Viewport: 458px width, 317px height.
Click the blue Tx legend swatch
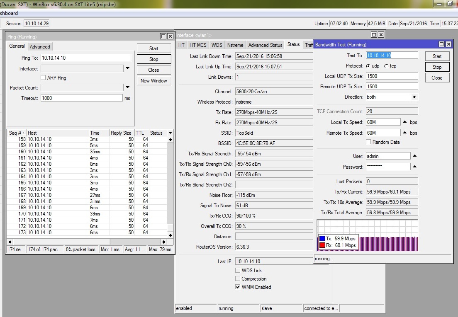click(322, 239)
